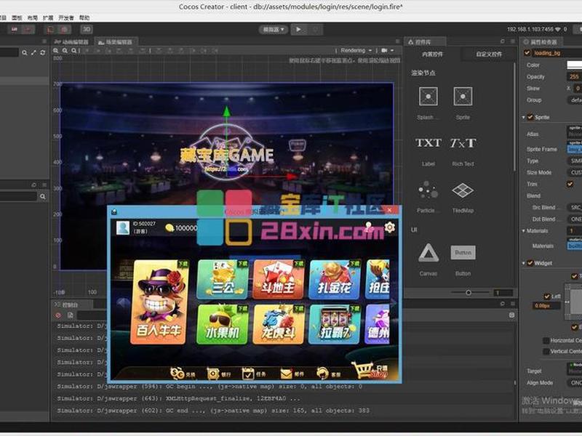The width and height of the screenshot is (582, 436).
Task: Uncheck the Trim option
Action: [570, 184]
